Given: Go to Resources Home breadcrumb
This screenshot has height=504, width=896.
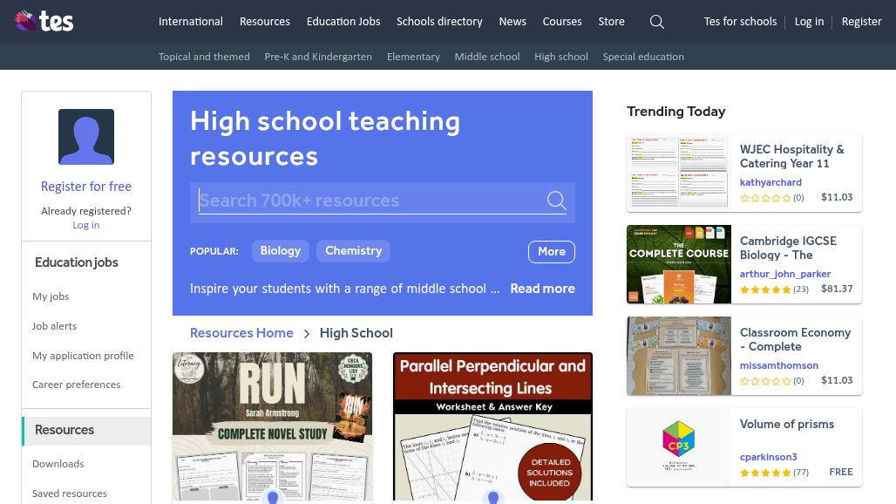Looking at the screenshot, I should (x=241, y=333).
